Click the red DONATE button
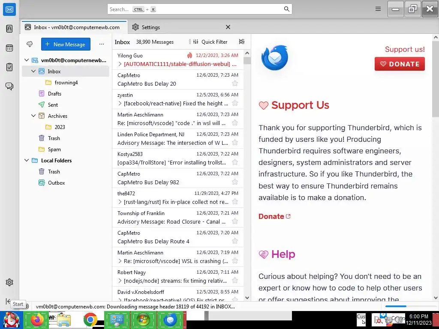Screen dimensions: 439x329 400,64
